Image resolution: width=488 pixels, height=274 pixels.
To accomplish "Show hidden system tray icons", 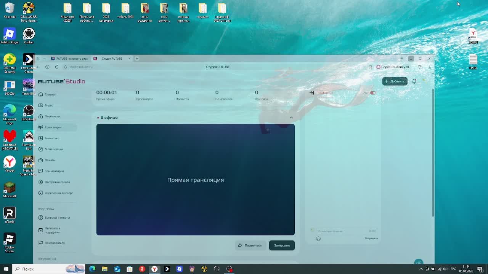I will click(x=421, y=269).
